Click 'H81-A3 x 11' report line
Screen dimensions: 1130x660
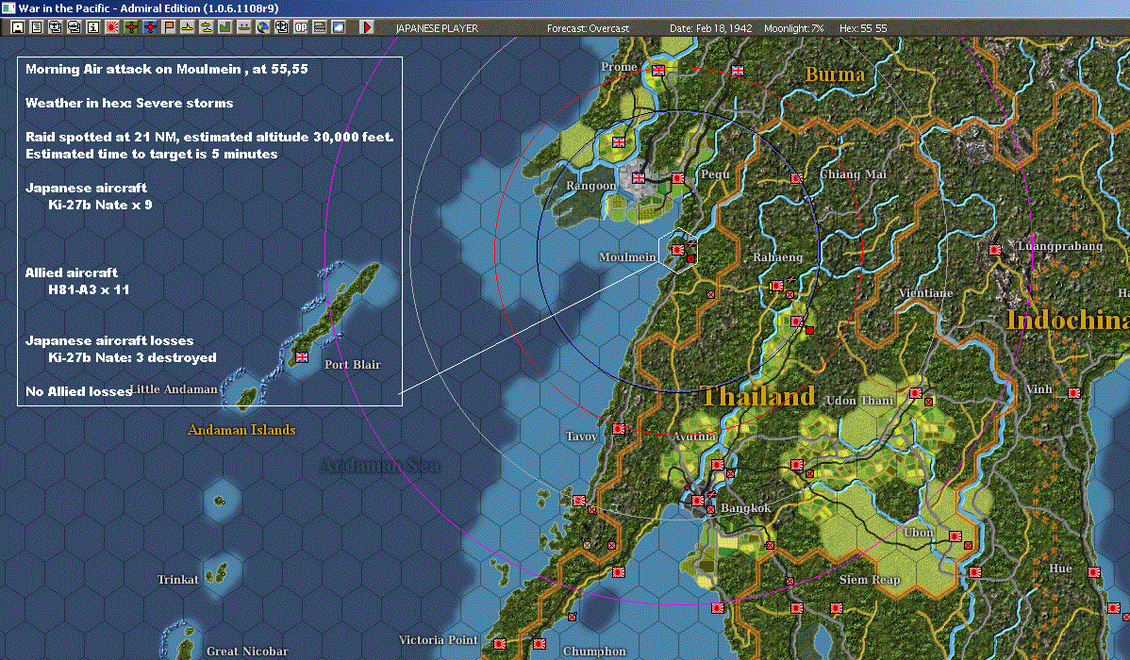pos(89,289)
